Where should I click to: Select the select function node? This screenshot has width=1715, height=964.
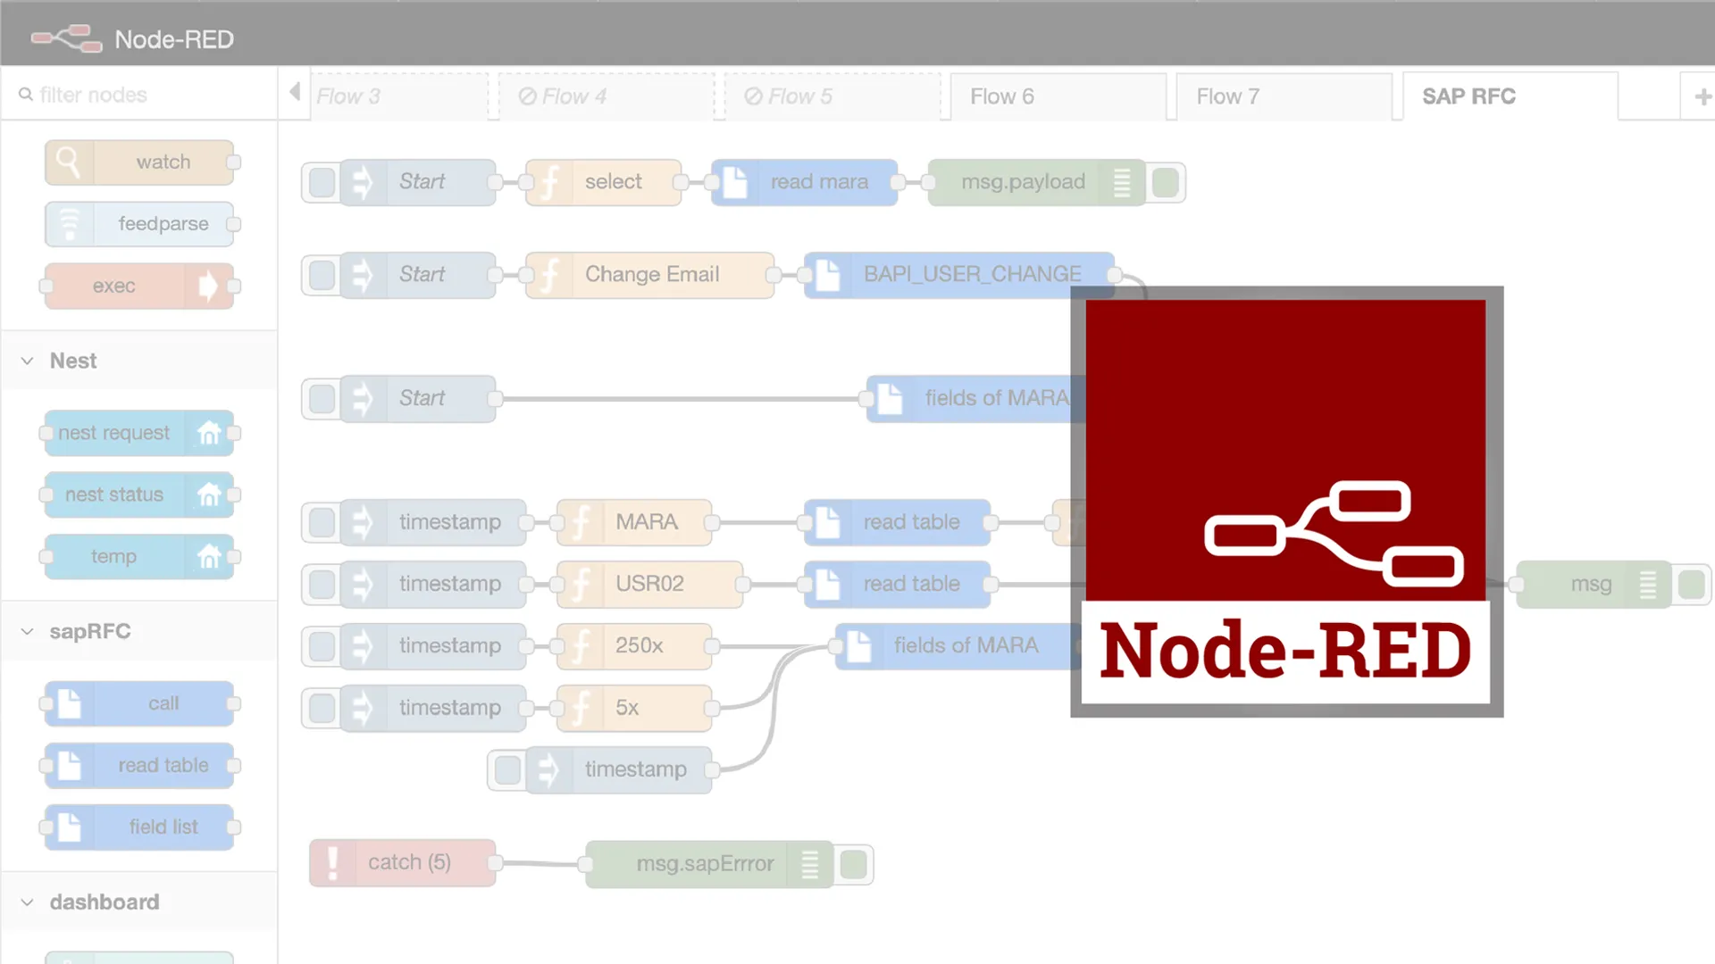click(x=604, y=182)
